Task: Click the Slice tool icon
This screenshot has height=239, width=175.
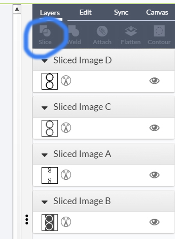Action: tap(45, 31)
